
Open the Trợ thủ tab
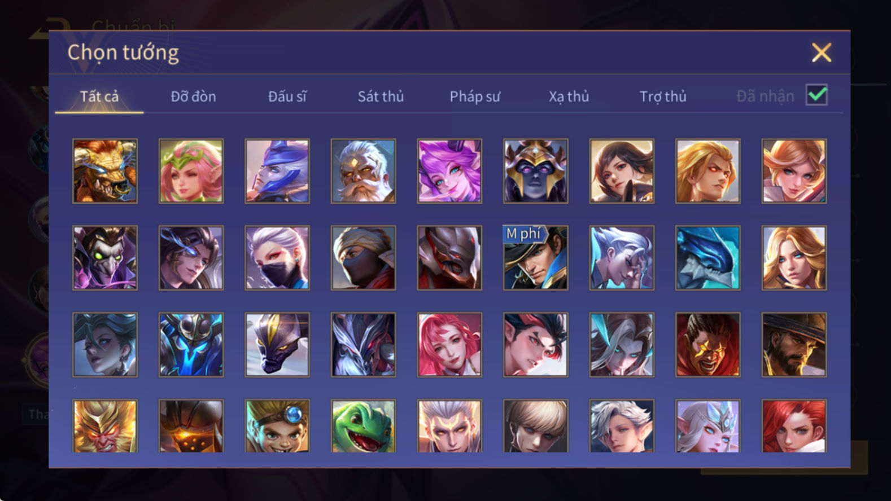(663, 96)
